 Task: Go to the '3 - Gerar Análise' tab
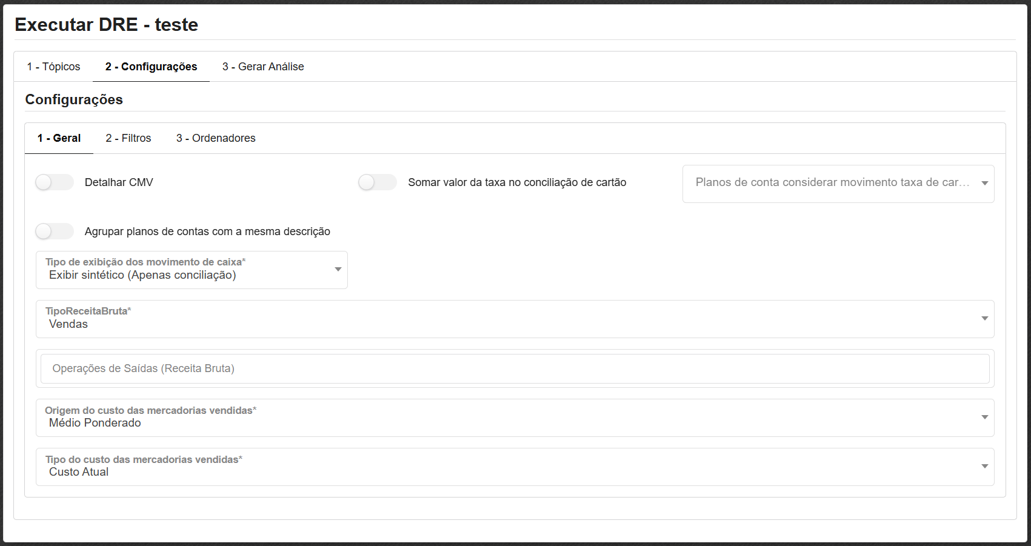pyautogui.click(x=263, y=67)
